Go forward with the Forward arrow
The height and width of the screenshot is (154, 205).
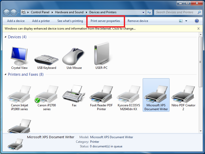[x=14, y=12]
